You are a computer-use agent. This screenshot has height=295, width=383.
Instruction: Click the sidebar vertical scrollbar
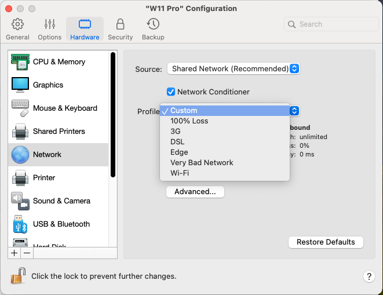(x=114, y=116)
